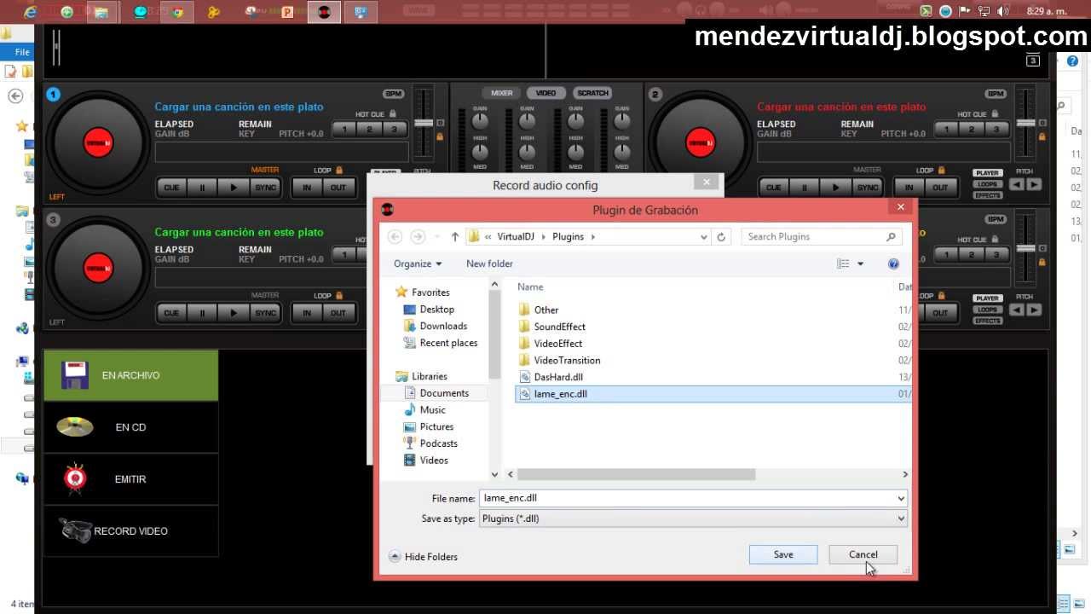Click the EMITIR broadcast icon
1091x614 pixels.
[x=75, y=478]
